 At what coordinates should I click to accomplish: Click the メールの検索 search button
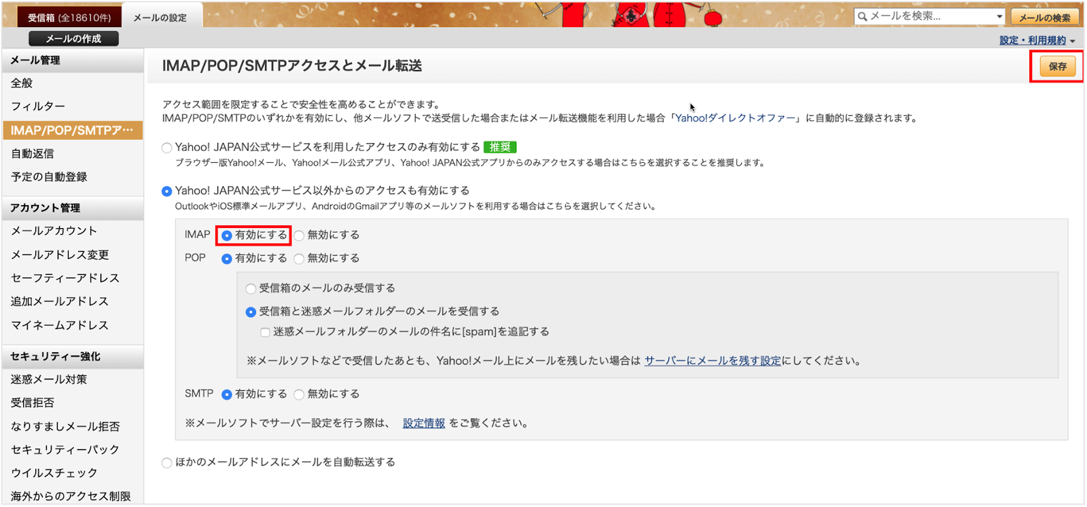tap(1045, 17)
